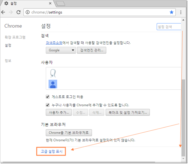
Task: Click the 검색 section heading
Action: pyautogui.click(x=45, y=36)
